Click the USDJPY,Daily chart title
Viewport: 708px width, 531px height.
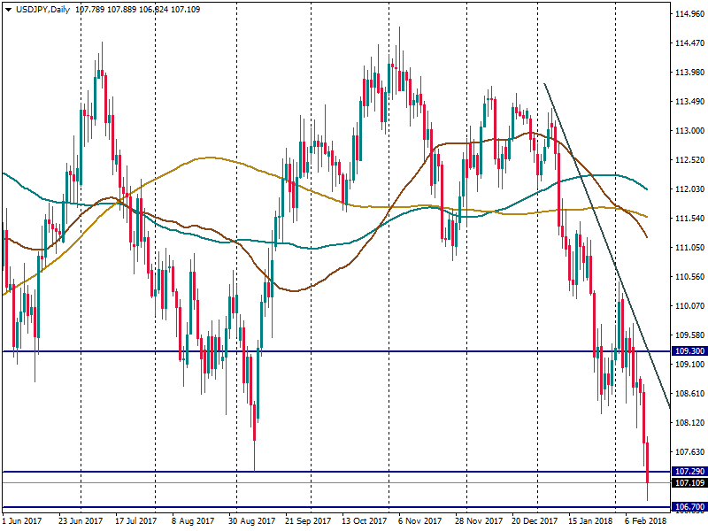tap(42, 9)
